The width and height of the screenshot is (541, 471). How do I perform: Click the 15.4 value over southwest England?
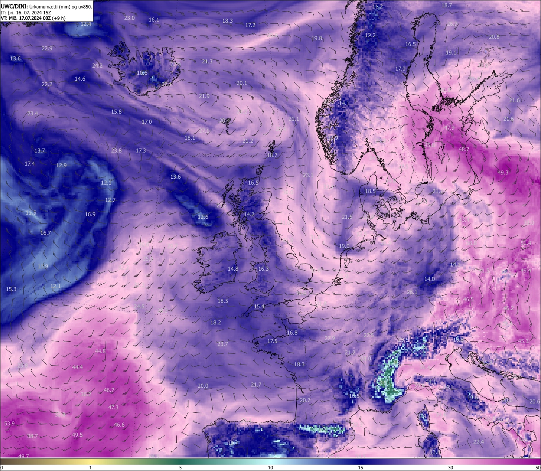(259, 306)
